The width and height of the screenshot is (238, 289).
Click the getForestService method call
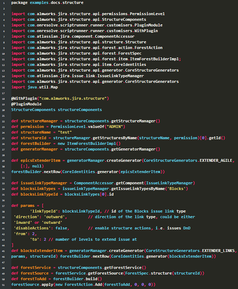(x=123, y=268)
